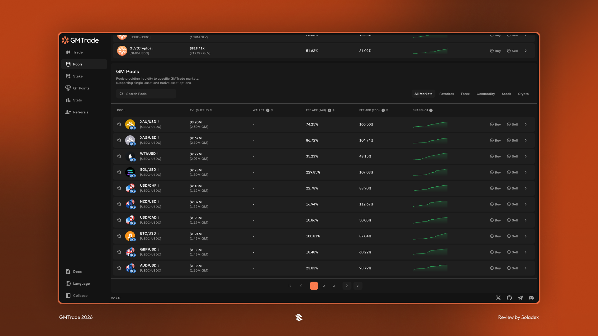This screenshot has height=336, width=598.
Task: Favorite the AUD/USD pool star
Action: 119,268
